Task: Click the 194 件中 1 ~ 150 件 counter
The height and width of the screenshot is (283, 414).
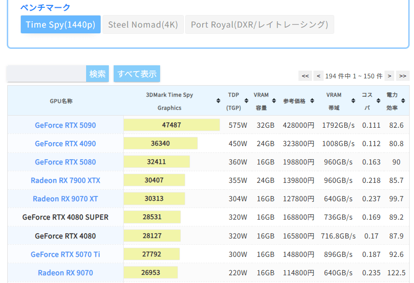Action: (354, 76)
